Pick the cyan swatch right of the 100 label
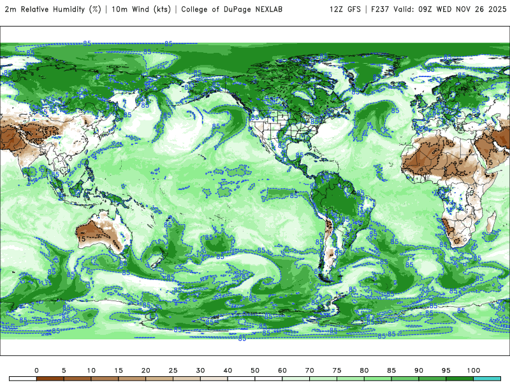The height and width of the screenshot is (382, 510). tap(487, 379)
